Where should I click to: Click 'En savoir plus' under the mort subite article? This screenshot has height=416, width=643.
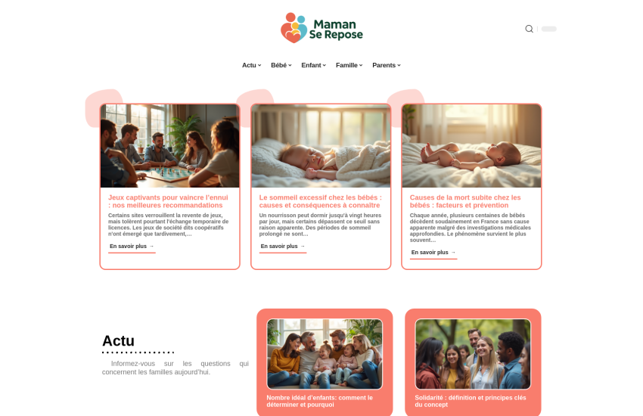(x=433, y=253)
